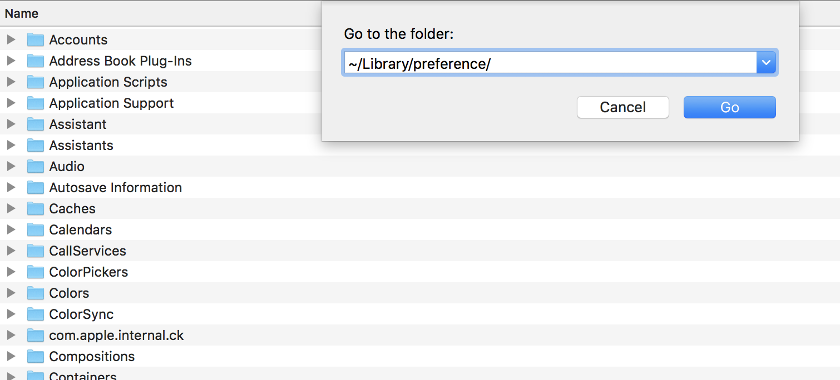Sort by the Name column header
This screenshot has height=380, width=840.
click(x=22, y=13)
